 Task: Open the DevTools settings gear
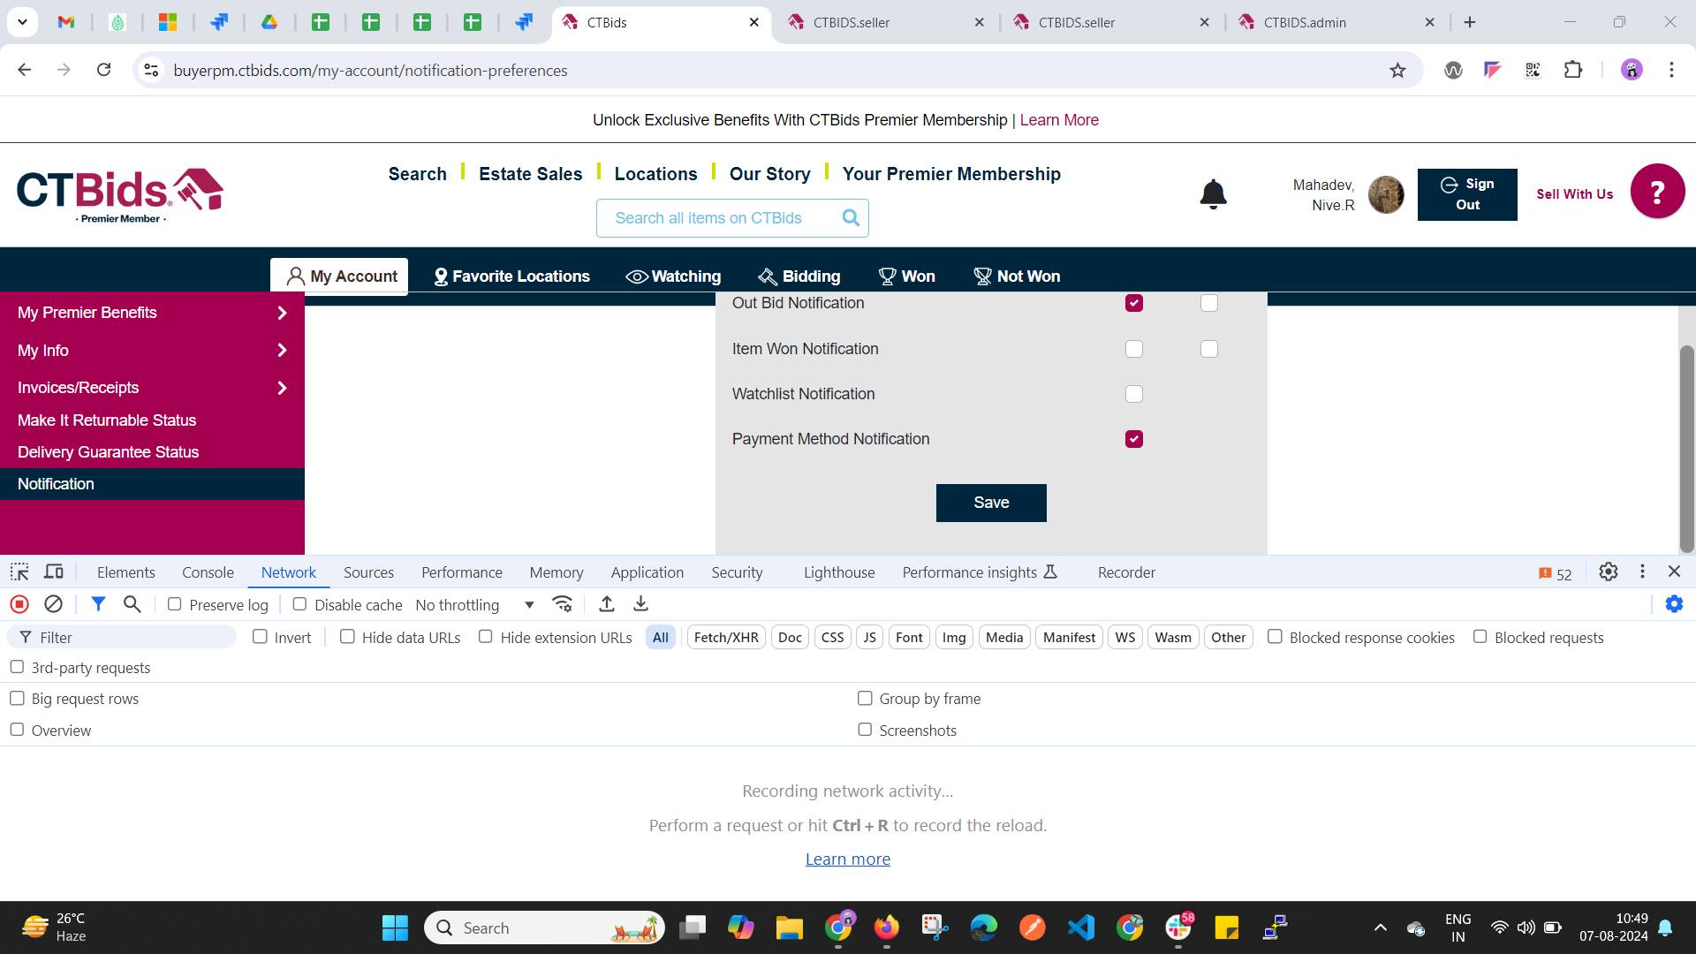tap(1608, 572)
